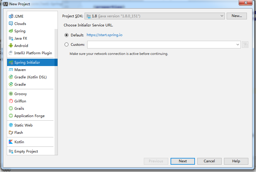The image size is (256, 172).
Task: Click the Spring leaf icon
Action: coord(11,31)
